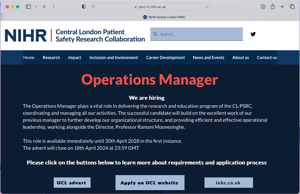Go to the Home menu item
The height and width of the screenshot is (194, 300).
[x=29, y=58]
